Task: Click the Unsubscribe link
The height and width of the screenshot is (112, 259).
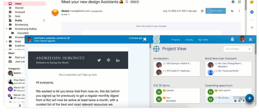Action: tap(97, 11)
